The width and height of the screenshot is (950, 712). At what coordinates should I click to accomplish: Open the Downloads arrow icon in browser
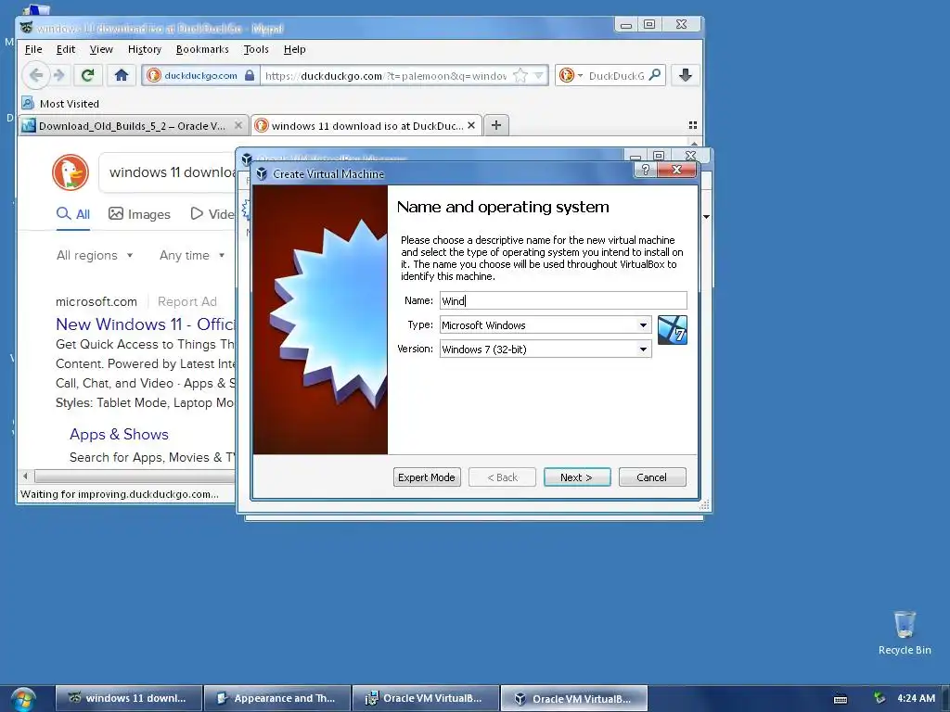(686, 75)
